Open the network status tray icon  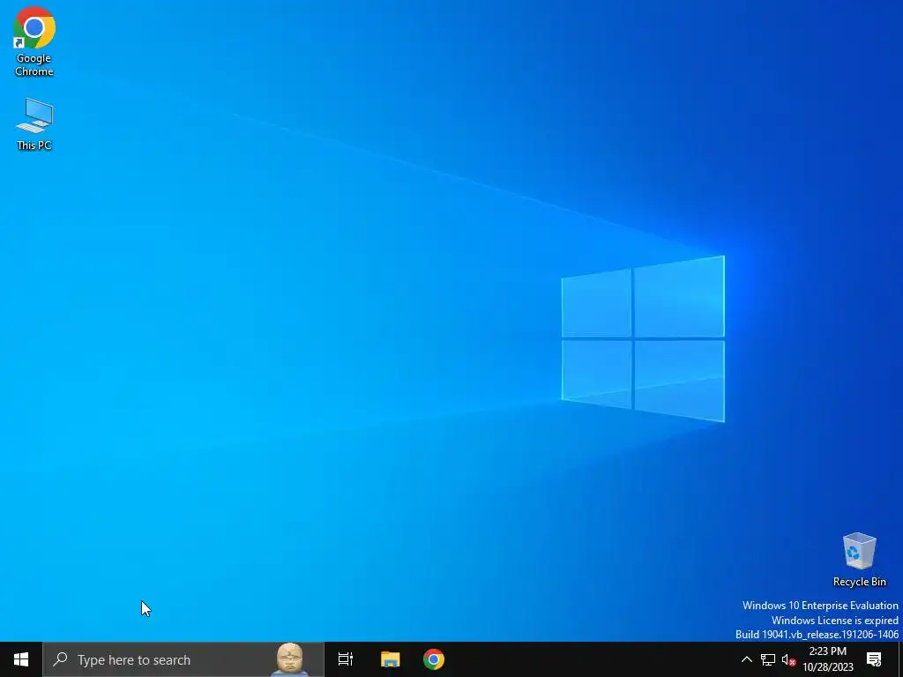pos(768,659)
